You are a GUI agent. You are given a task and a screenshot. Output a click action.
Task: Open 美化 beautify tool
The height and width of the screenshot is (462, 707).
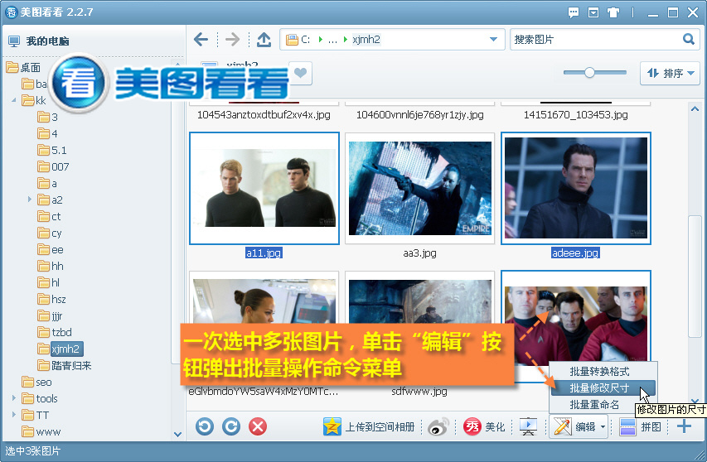click(484, 426)
